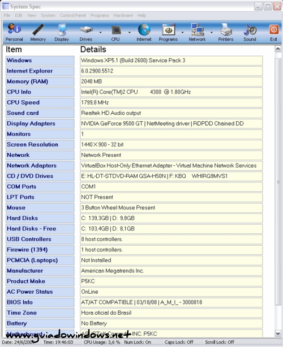Screen dimensions: 283x347
Task: Open the File menu
Action: [7, 15]
